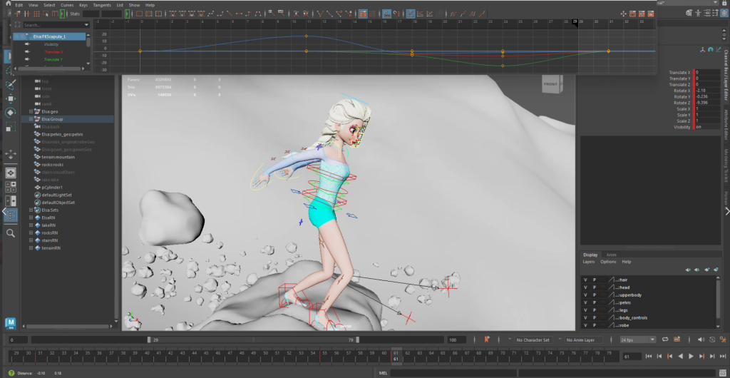The width and height of the screenshot is (730, 378).
Task: Select the Paint Selection tool
Action: coord(10,83)
